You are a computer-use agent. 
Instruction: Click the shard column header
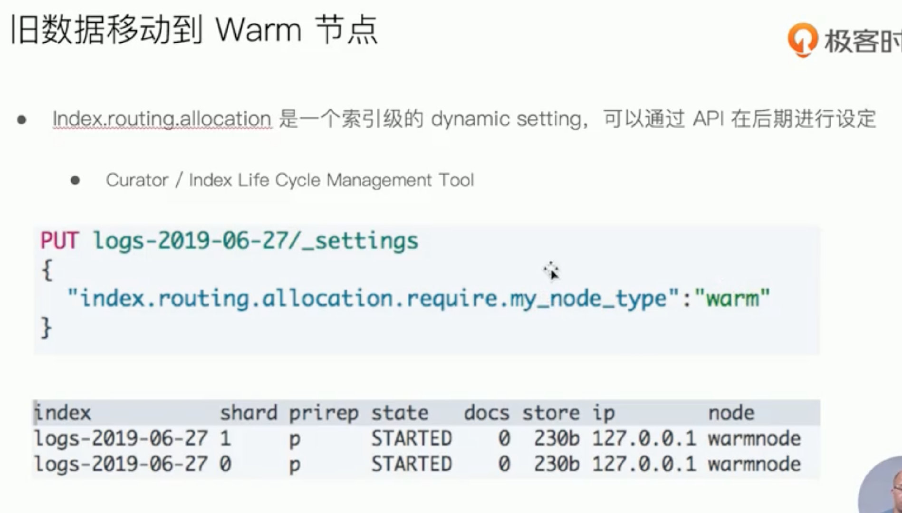click(x=248, y=413)
